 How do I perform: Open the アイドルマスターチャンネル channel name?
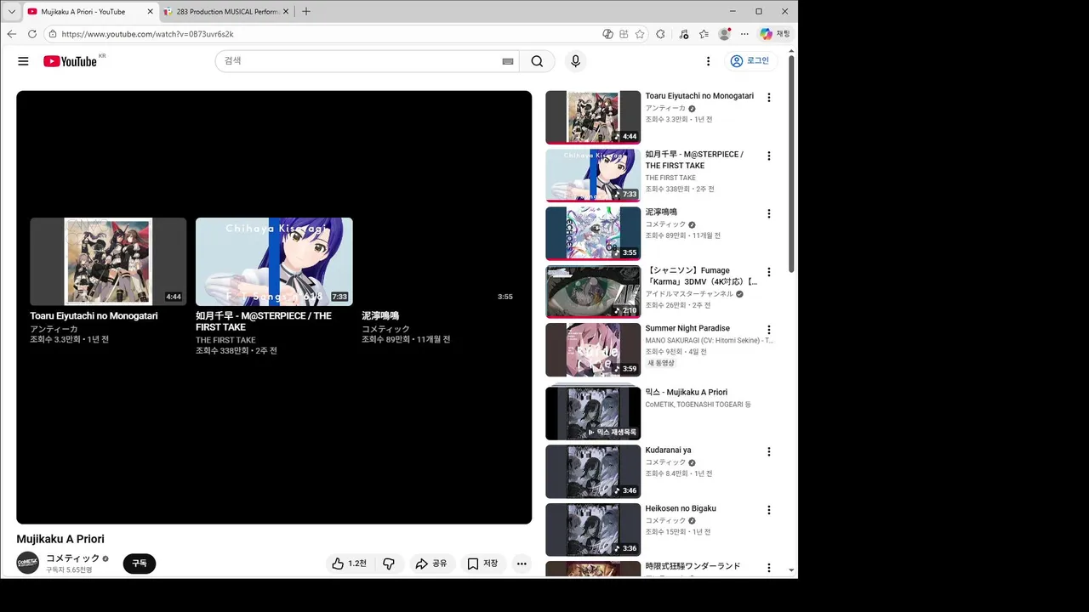pyautogui.click(x=689, y=294)
